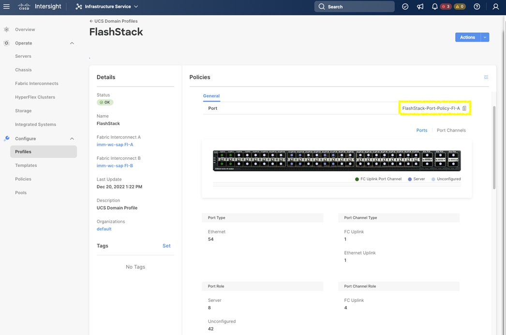Click the OK status badge
The height and width of the screenshot is (335, 506).
pos(105,103)
